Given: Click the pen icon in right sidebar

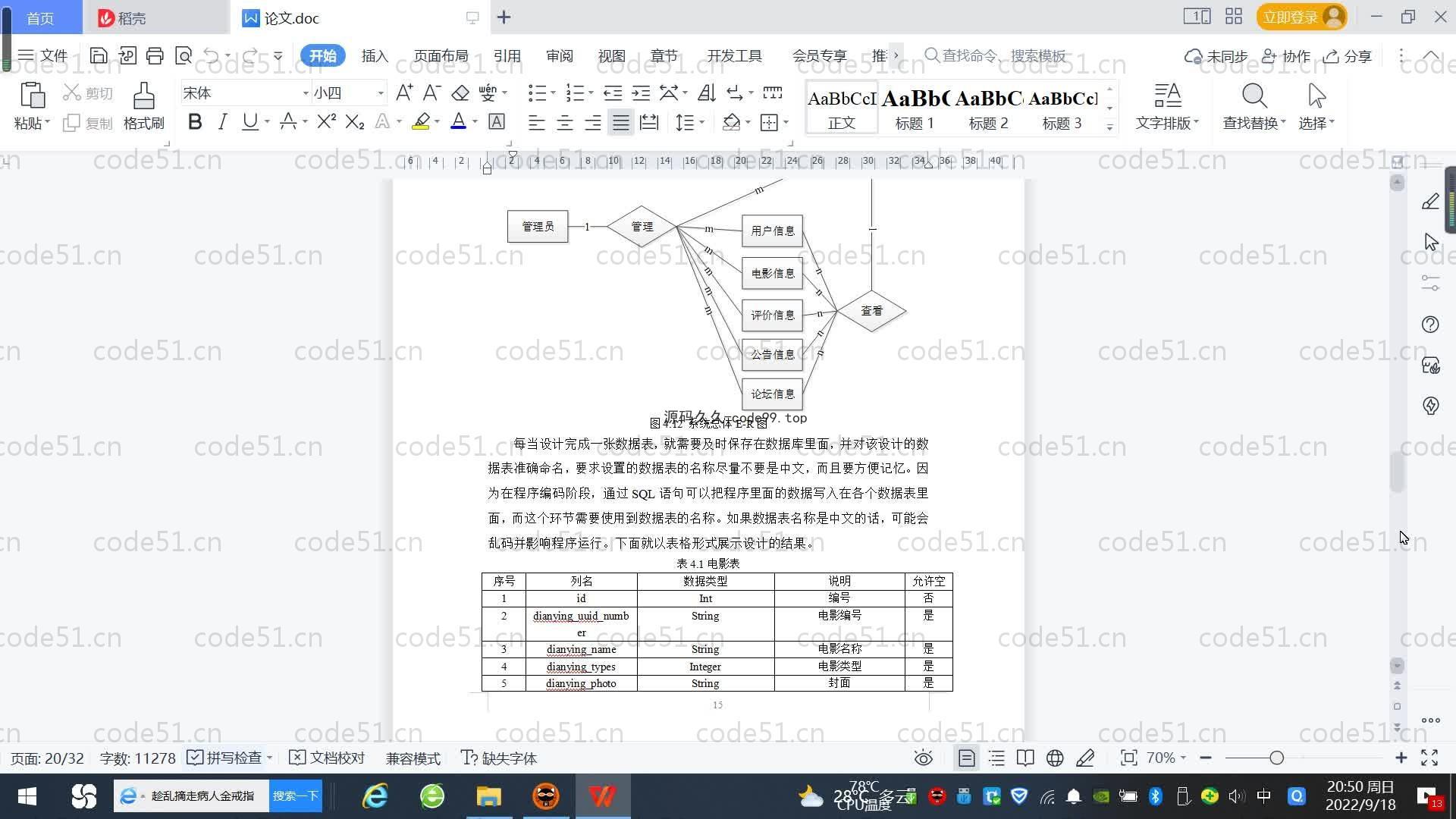Looking at the screenshot, I should pyautogui.click(x=1430, y=201).
